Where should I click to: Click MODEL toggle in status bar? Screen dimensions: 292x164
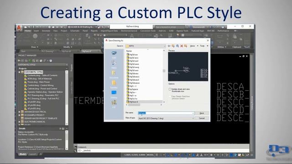150,155
